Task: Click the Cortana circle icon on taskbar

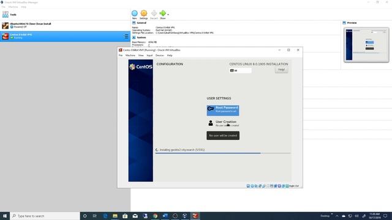Action: (x=85, y=216)
